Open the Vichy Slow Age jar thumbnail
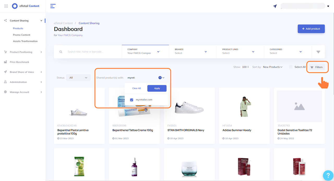 tap(189, 169)
